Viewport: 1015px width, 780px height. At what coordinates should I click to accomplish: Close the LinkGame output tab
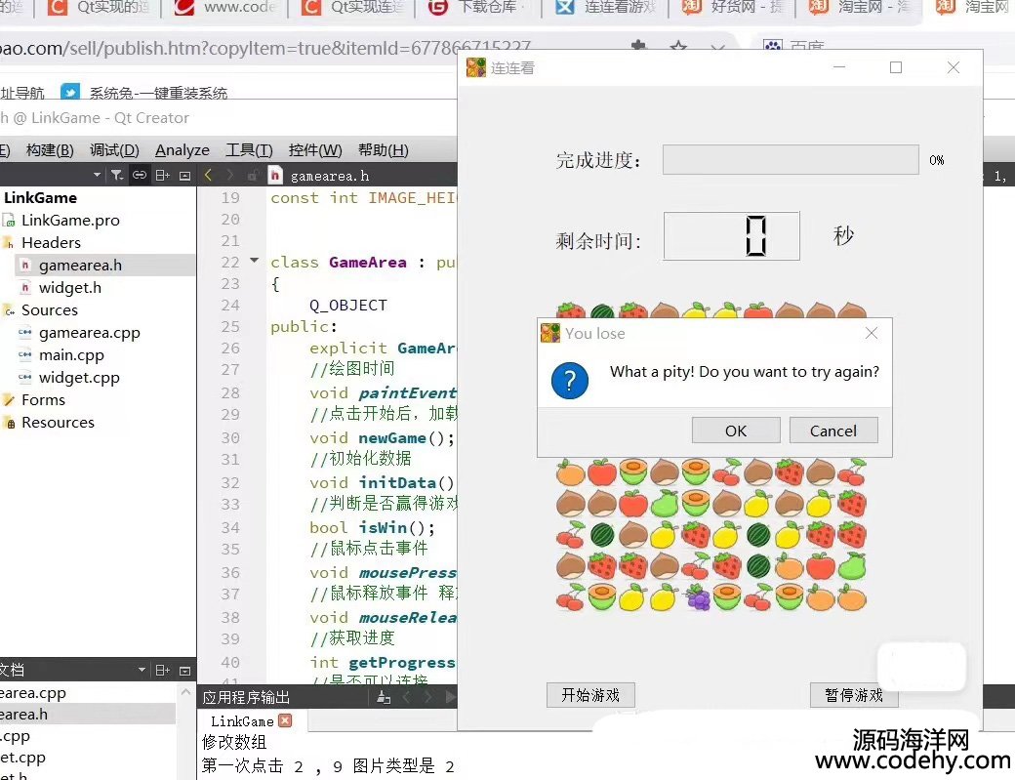(285, 720)
